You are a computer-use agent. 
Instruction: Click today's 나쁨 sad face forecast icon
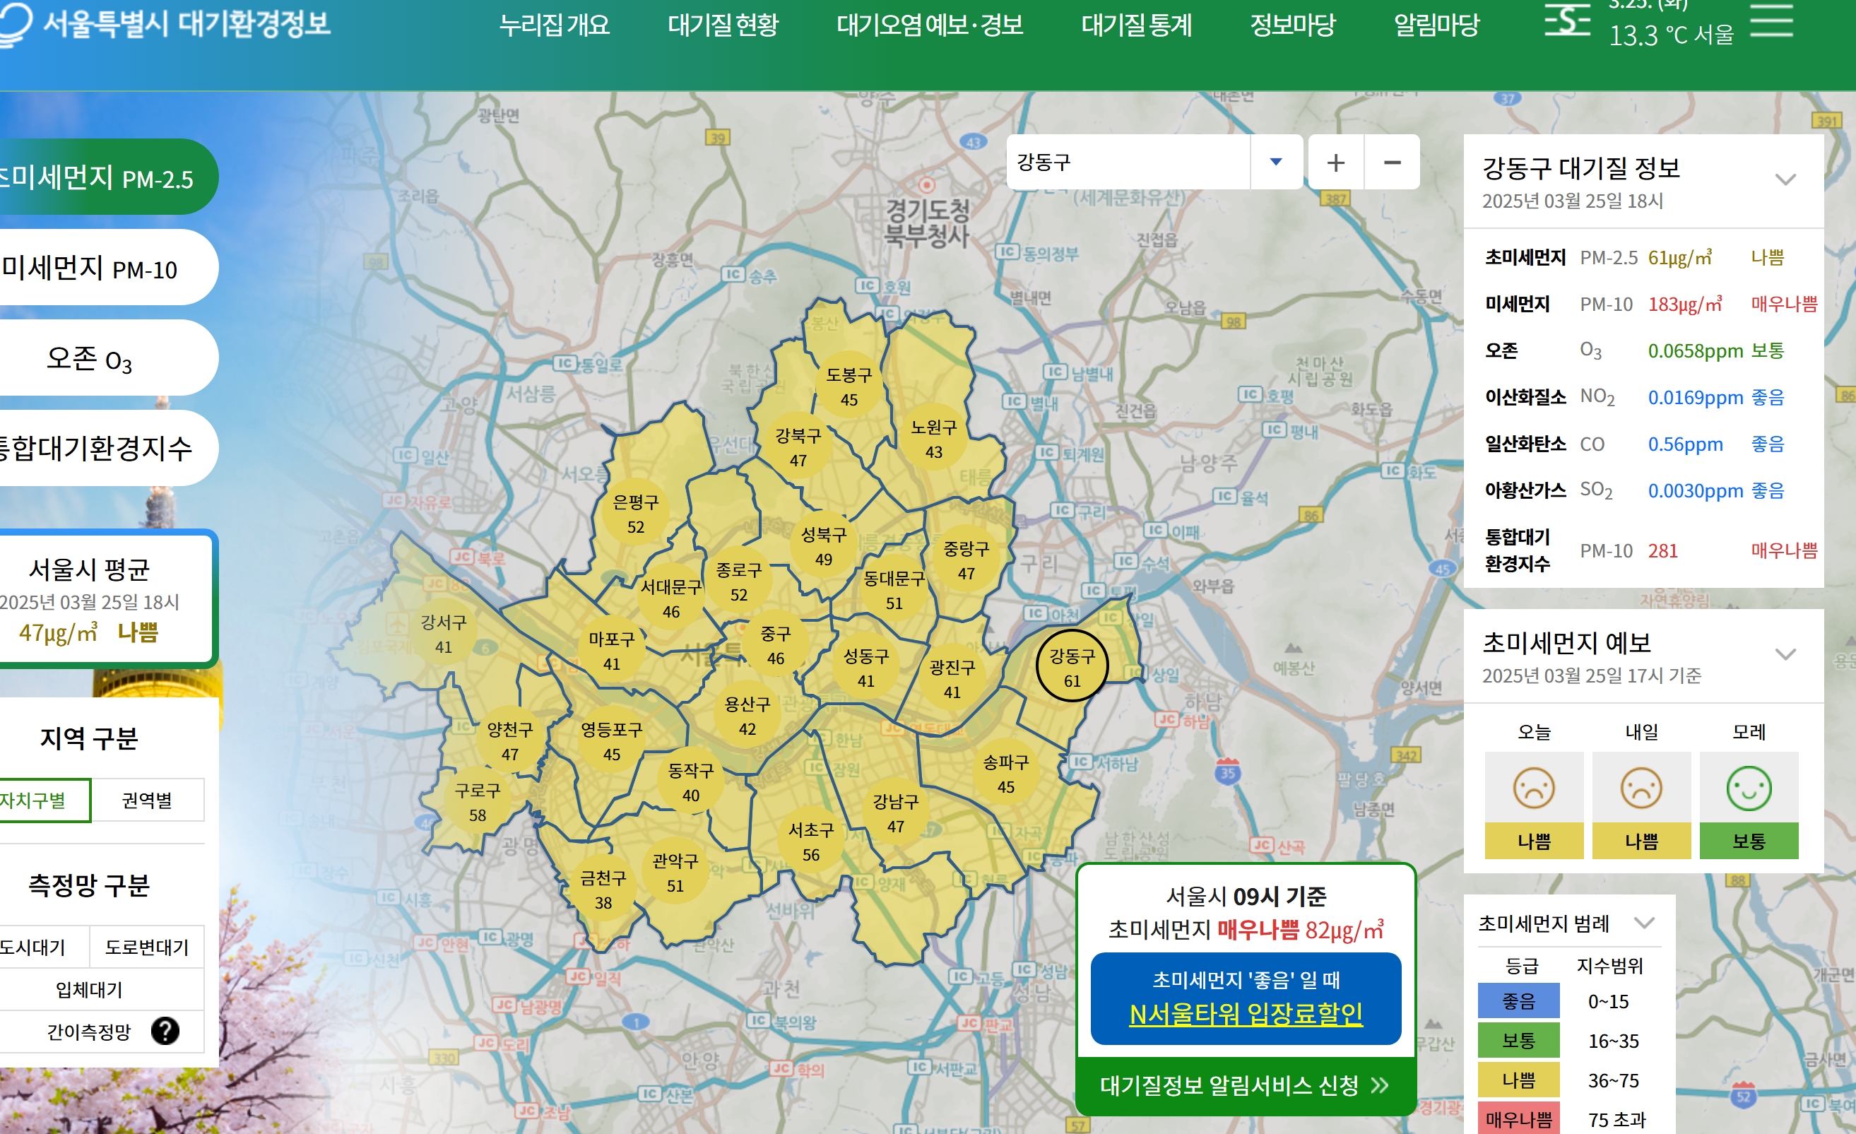[x=1534, y=789]
